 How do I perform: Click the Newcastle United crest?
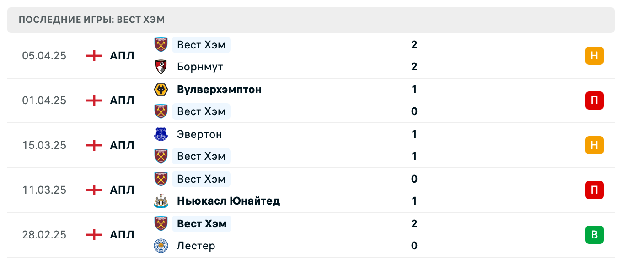[x=161, y=201]
